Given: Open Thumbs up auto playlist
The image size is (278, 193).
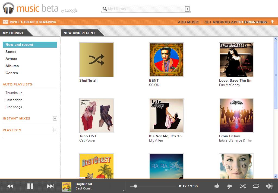Looking at the screenshot, I should [x=14, y=93].
